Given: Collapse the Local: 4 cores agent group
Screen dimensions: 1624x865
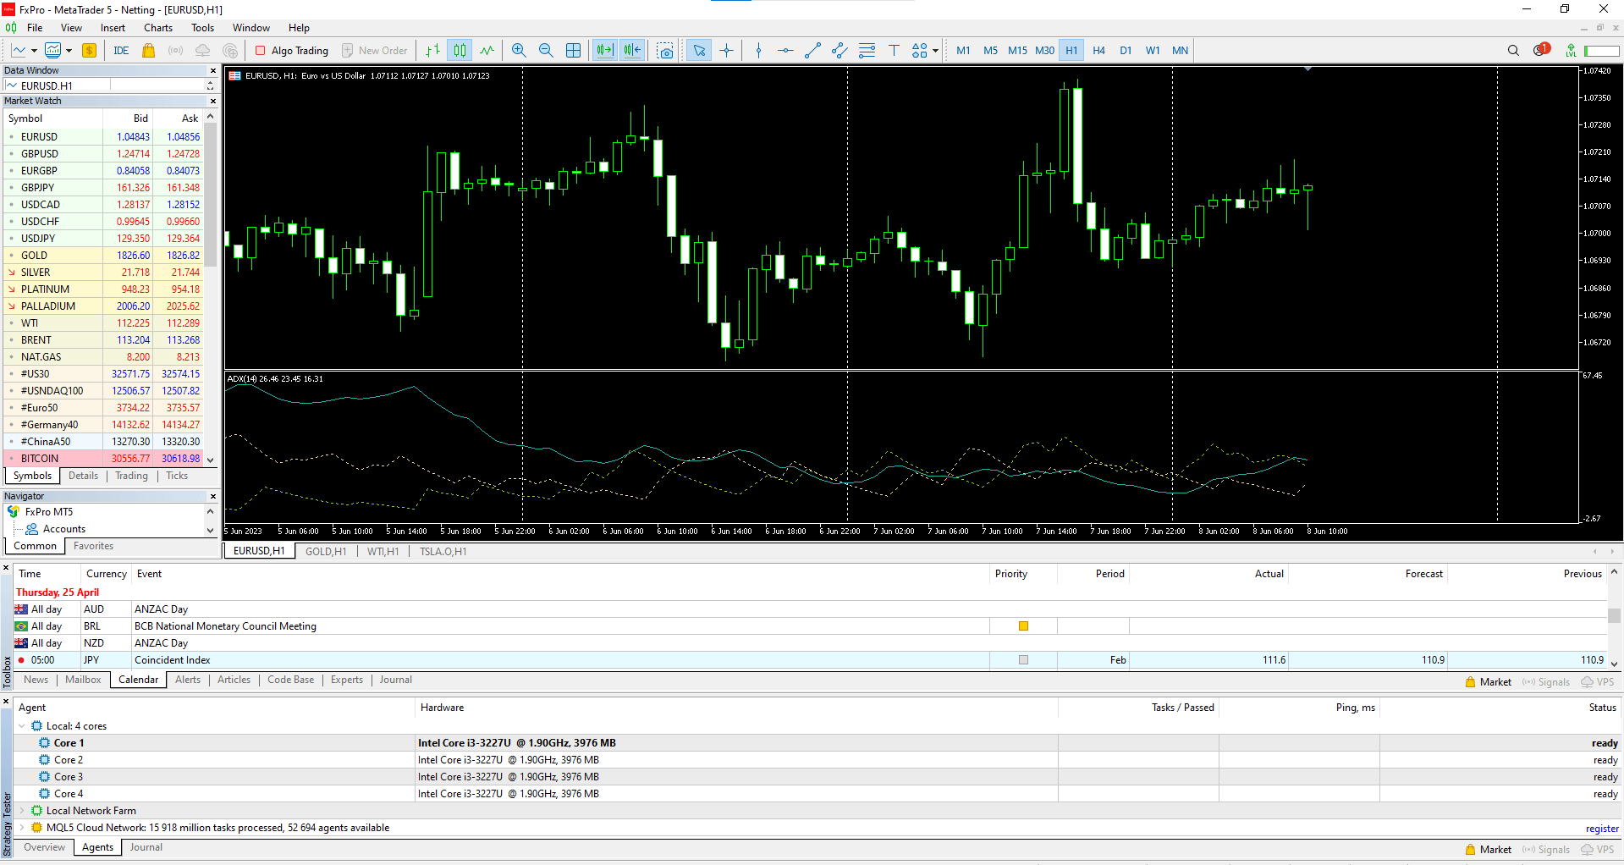Looking at the screenshot, I should point(20,725).
